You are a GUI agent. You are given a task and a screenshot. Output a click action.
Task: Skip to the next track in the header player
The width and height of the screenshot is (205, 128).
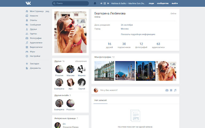click(108, 3)
